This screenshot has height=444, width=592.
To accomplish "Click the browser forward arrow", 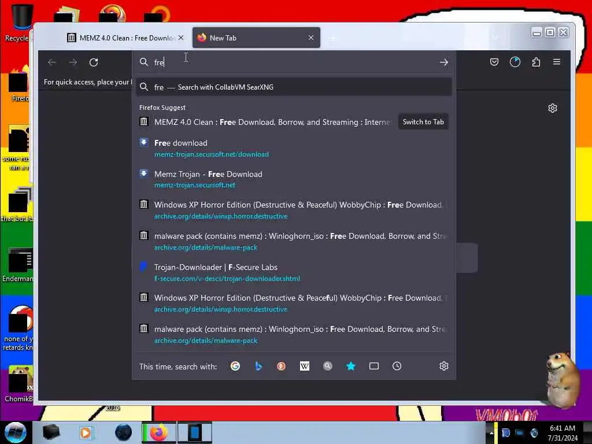I will (x=73, y=62).
